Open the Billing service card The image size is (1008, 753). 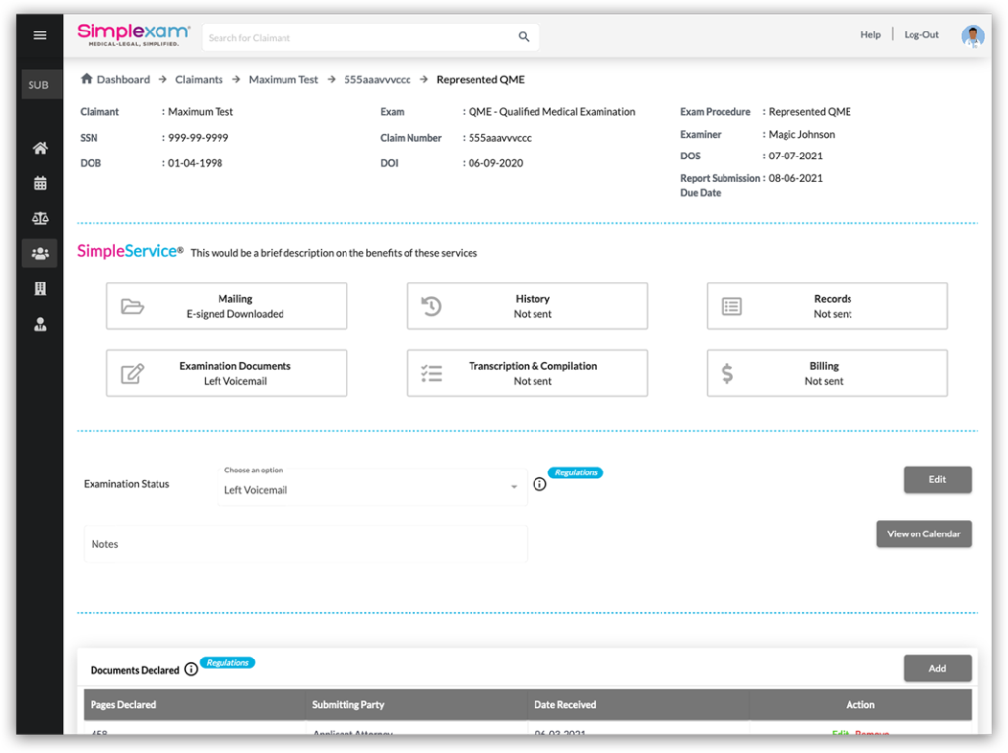point(827,373)
